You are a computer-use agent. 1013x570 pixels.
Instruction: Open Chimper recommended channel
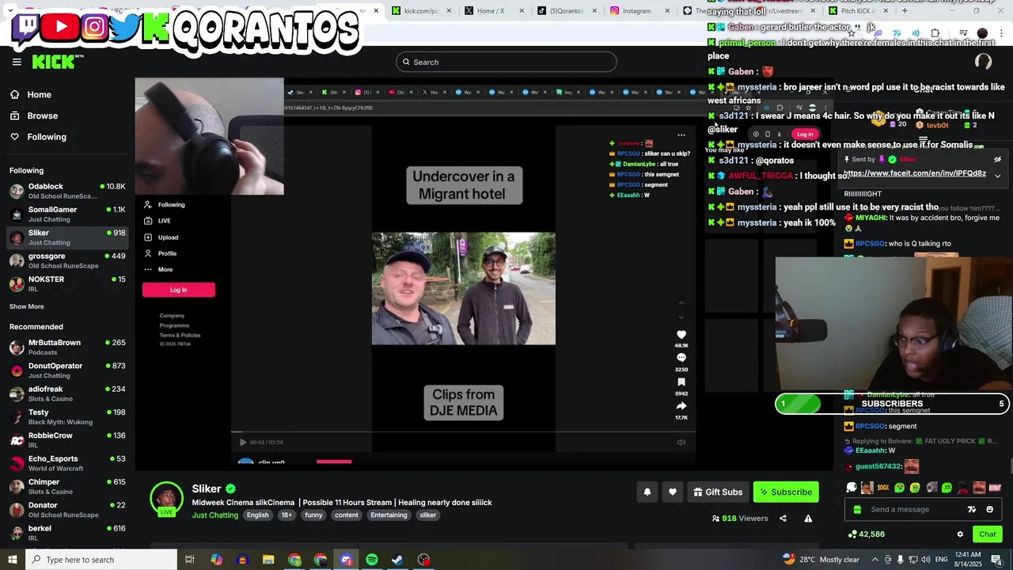pos(67,486)
